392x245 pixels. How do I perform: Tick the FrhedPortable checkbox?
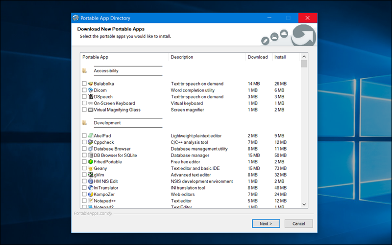coord(84,162)
